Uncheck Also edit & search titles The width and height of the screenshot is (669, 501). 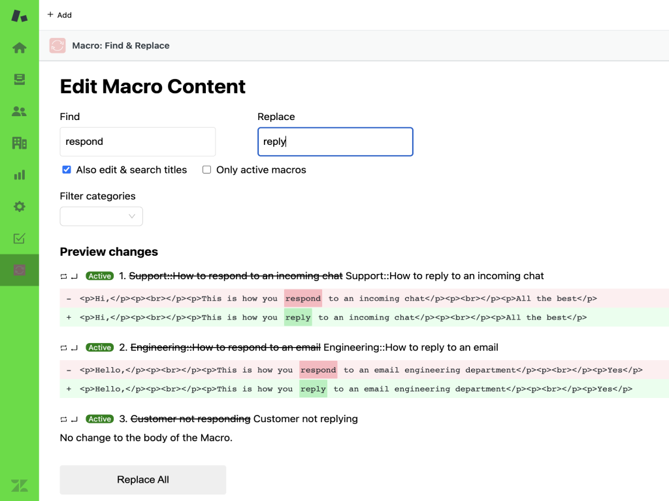[x=67, y=170]
